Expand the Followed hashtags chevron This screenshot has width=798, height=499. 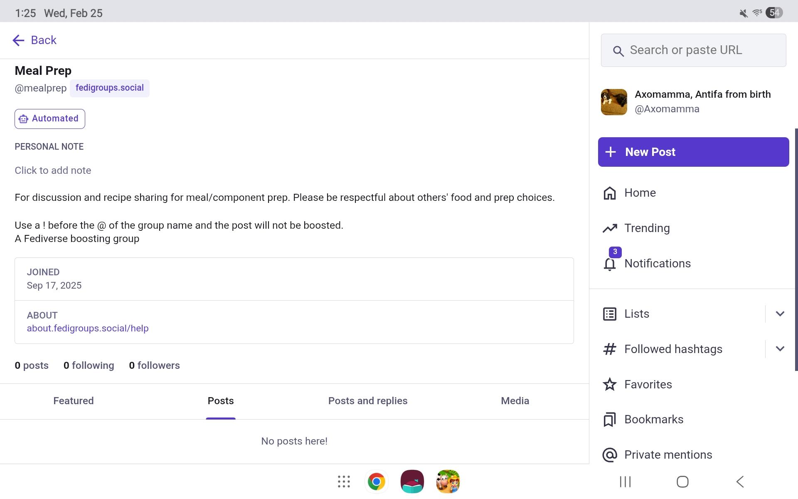tap(780, 349)
